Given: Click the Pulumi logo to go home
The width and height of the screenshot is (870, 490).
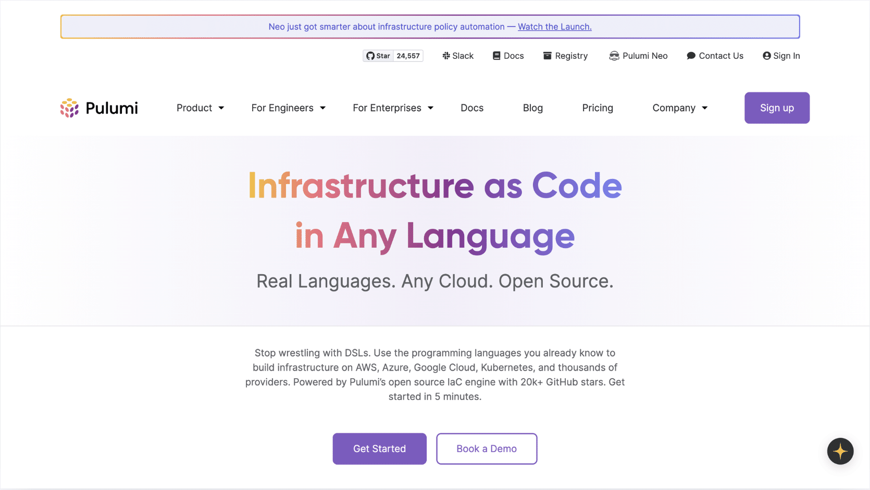Looking at the screenshot, I should coord(99,108).
